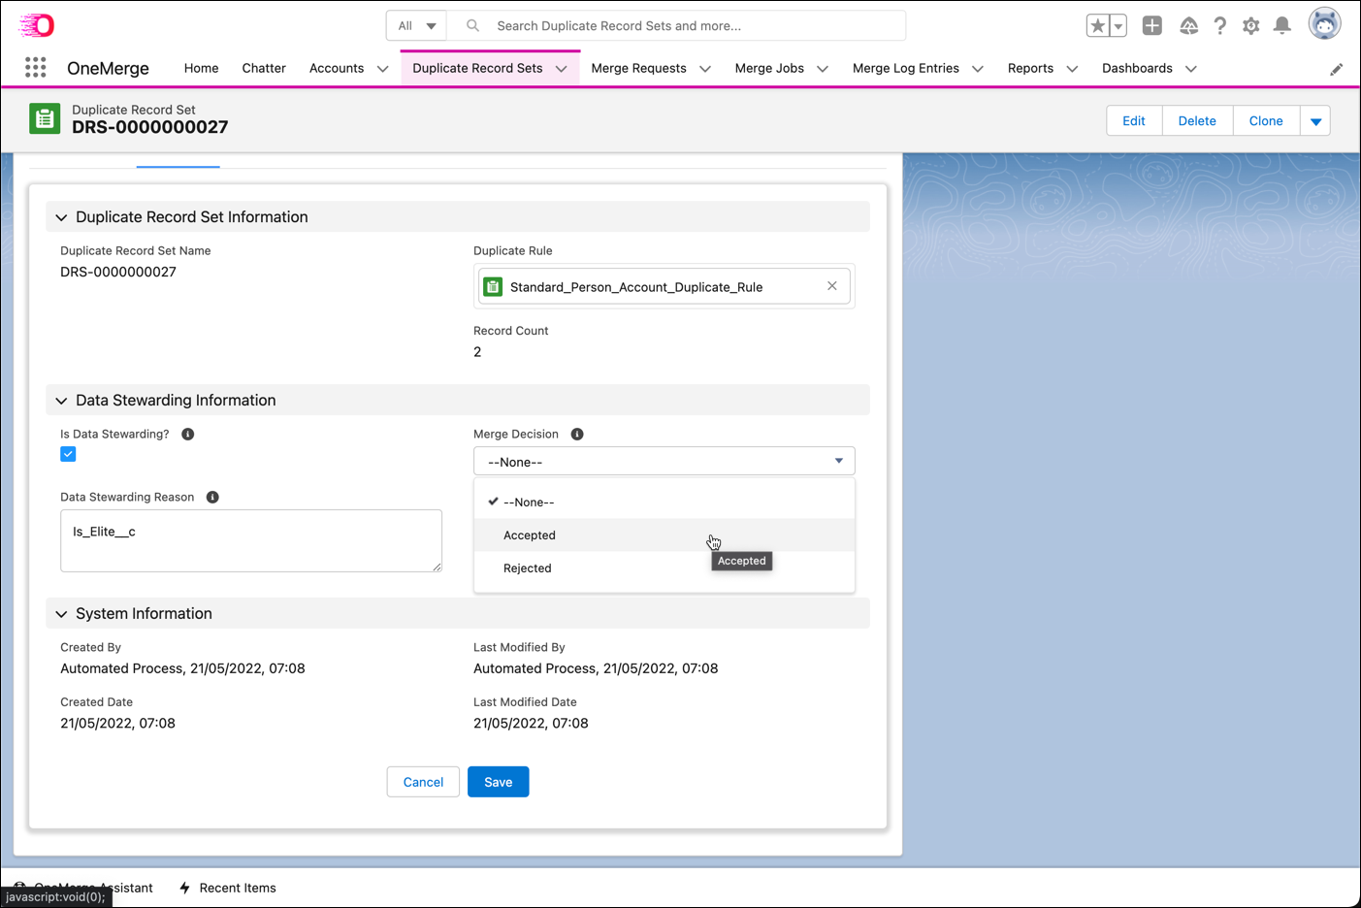Uncheck the Is Data Stewarding checkbox
The width and height of the screenshot is (1361, 908).
pos(68,454)
